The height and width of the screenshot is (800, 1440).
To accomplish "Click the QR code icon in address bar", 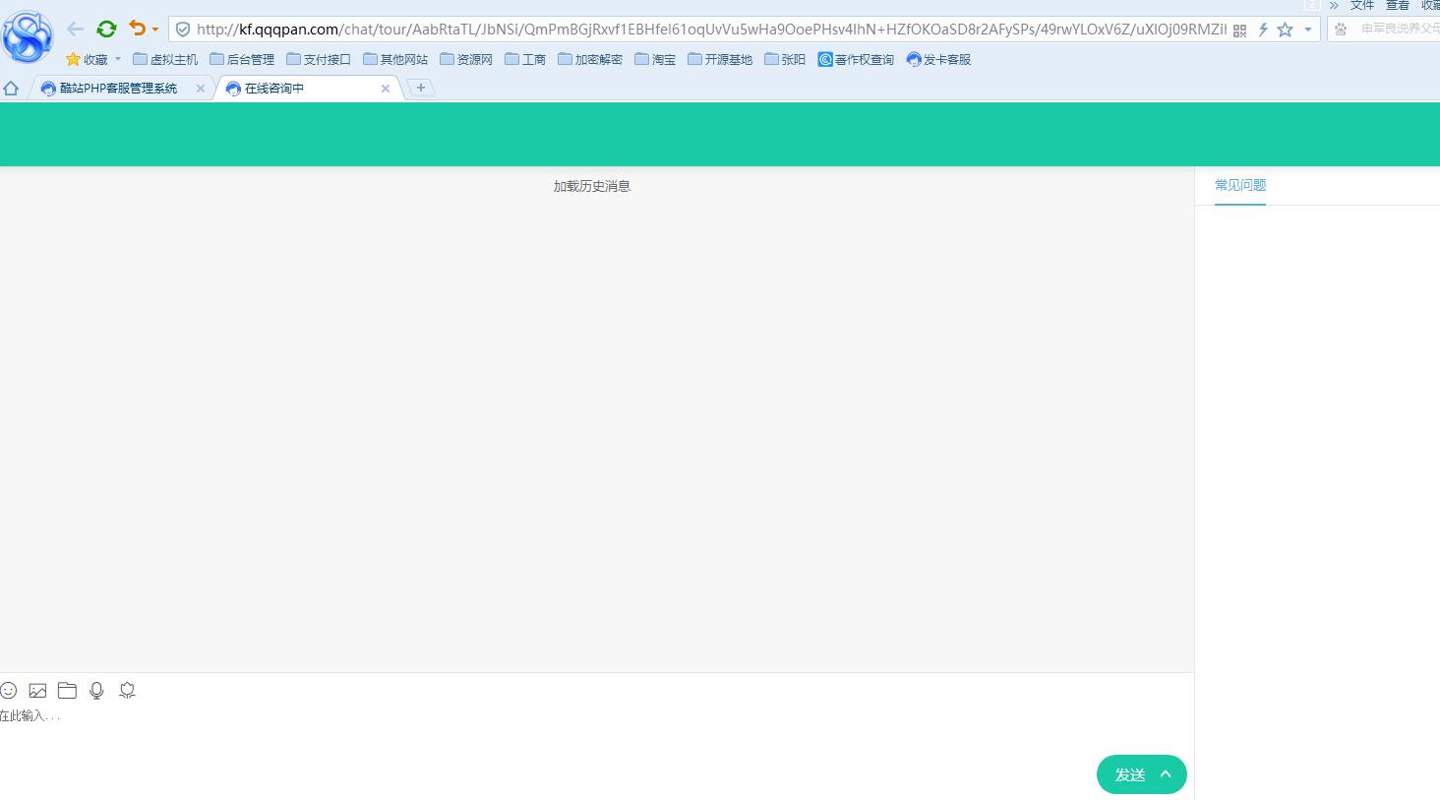I will point(1239,31).
